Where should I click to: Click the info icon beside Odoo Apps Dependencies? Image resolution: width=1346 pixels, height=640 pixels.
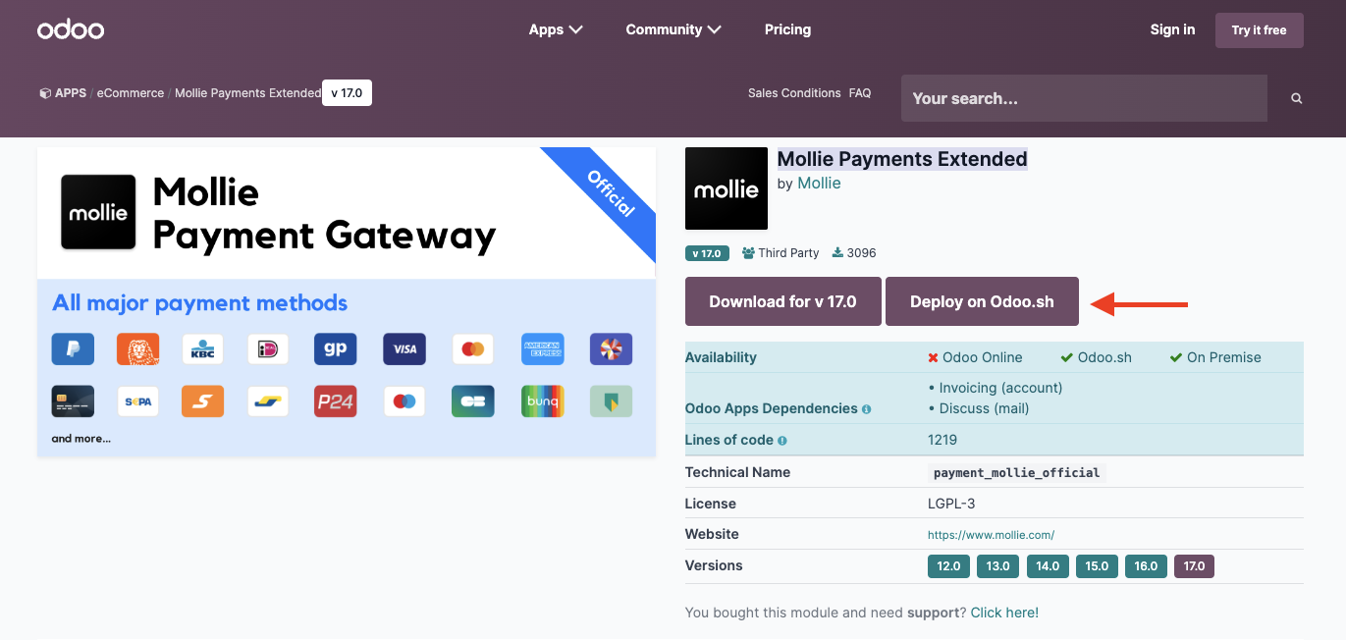[867, 408]
